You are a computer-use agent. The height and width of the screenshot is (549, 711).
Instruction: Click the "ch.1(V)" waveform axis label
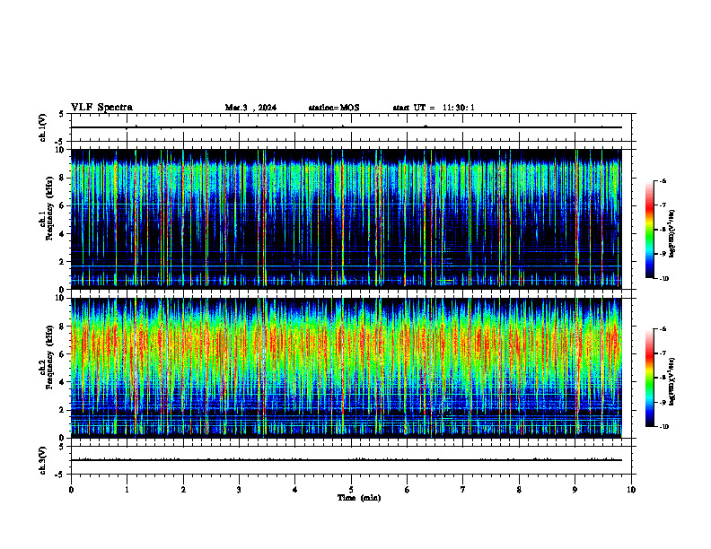[x=42, y=127]
